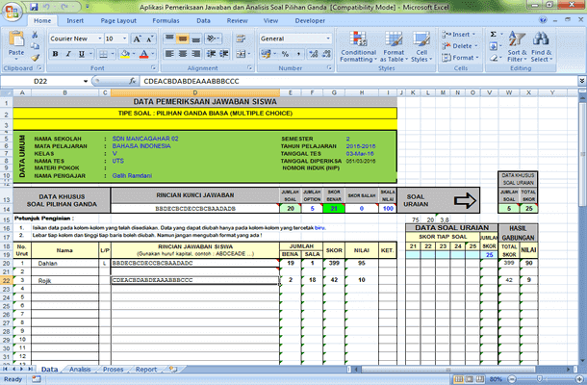This screenshot has height=385, width=587.
Task: Open Cell Styles gallery
Action: coord(421,47)
